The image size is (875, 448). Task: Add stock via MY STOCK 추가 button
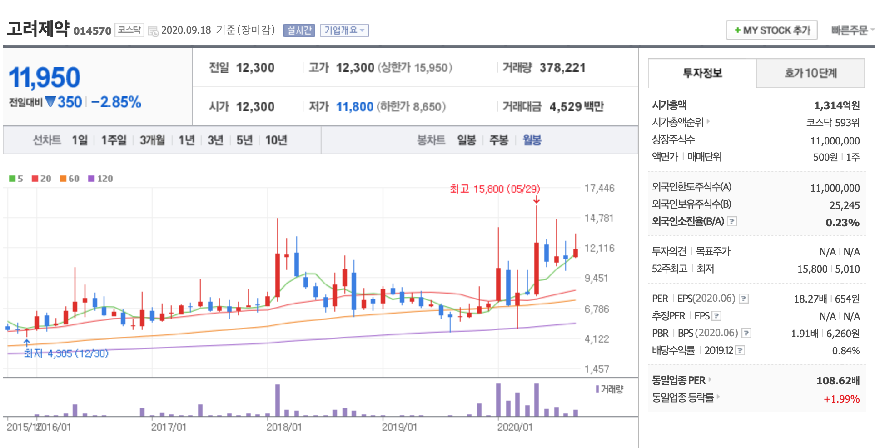[x=771, y=30]
